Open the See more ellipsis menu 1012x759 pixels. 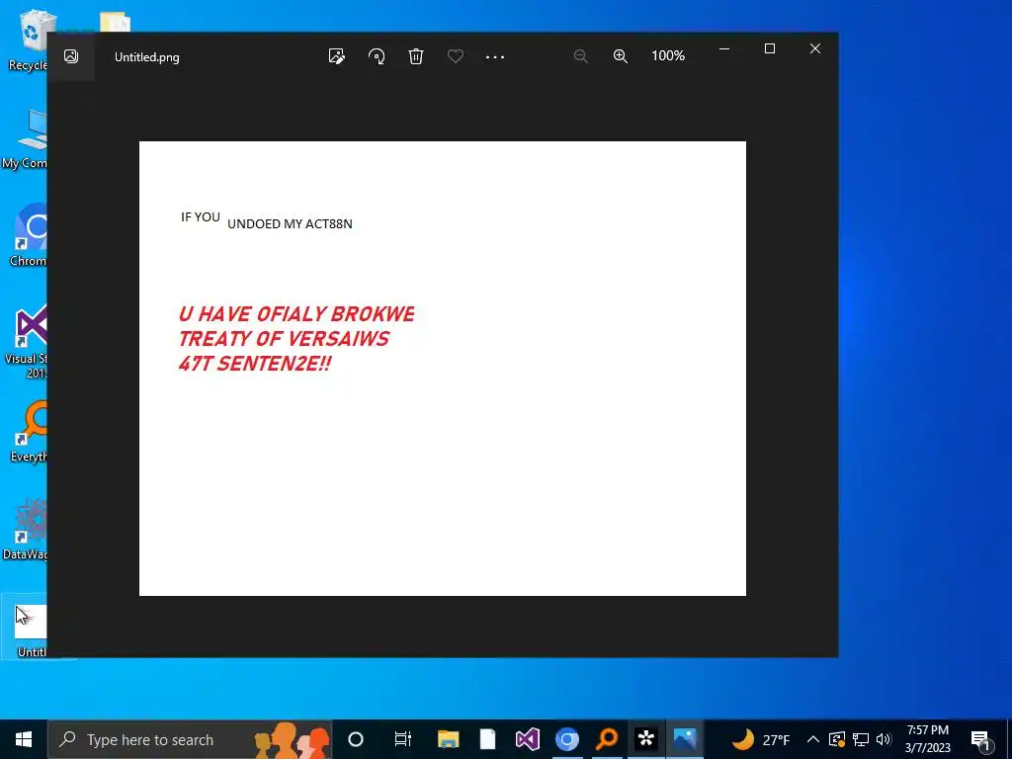(495, 56)
